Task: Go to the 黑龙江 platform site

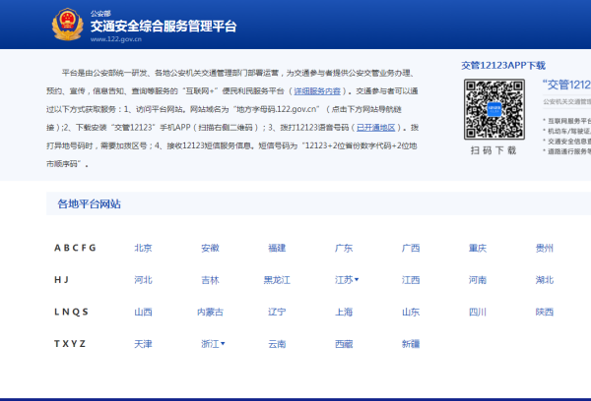Action: pyautogui.click(x=277, y=280)
